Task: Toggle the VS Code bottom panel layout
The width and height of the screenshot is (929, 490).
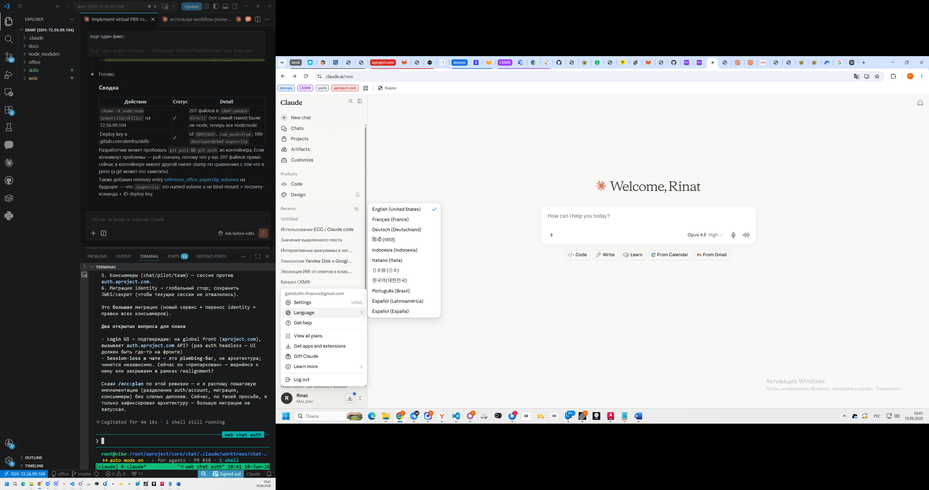Action: (225, 6)
